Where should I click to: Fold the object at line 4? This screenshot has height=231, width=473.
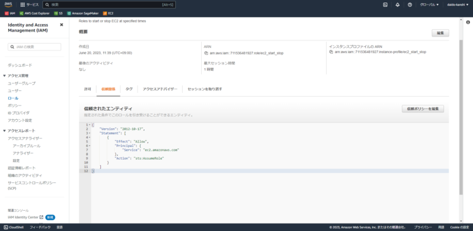[x=90, y=138]
